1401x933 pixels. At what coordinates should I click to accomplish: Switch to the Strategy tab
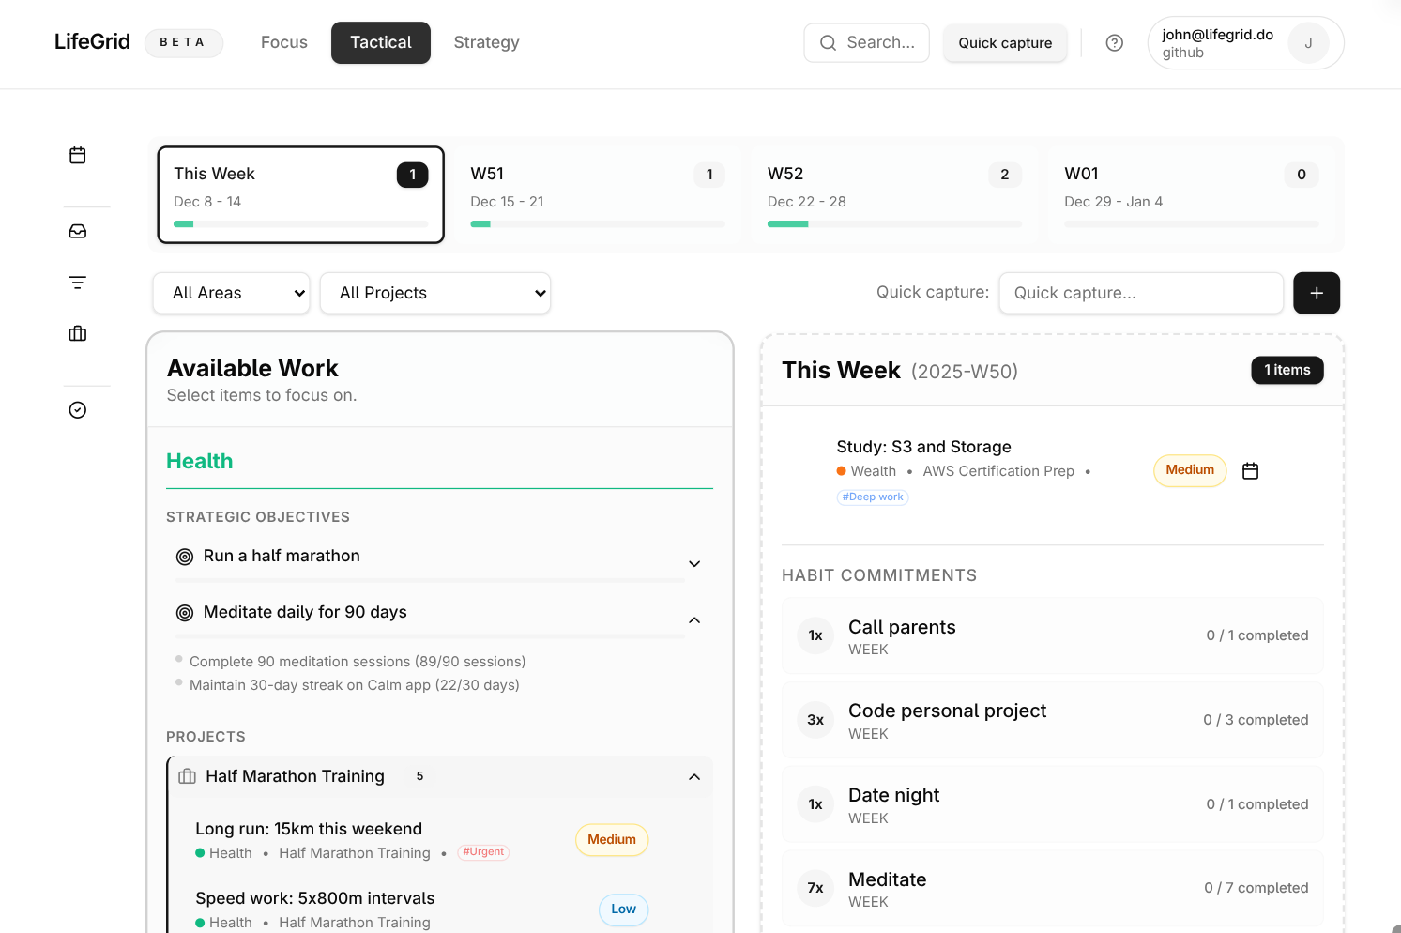click(x=486, y=42)
